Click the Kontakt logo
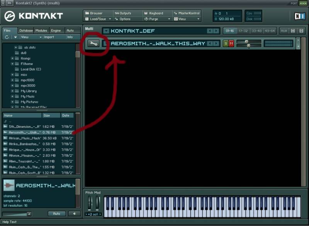This screenshot has width=309, height=226. (x=34, y=16)
